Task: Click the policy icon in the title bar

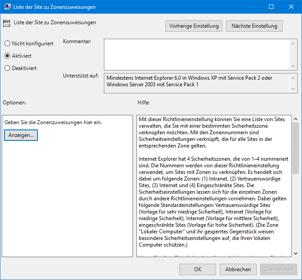Action: [x=7, y=7]
